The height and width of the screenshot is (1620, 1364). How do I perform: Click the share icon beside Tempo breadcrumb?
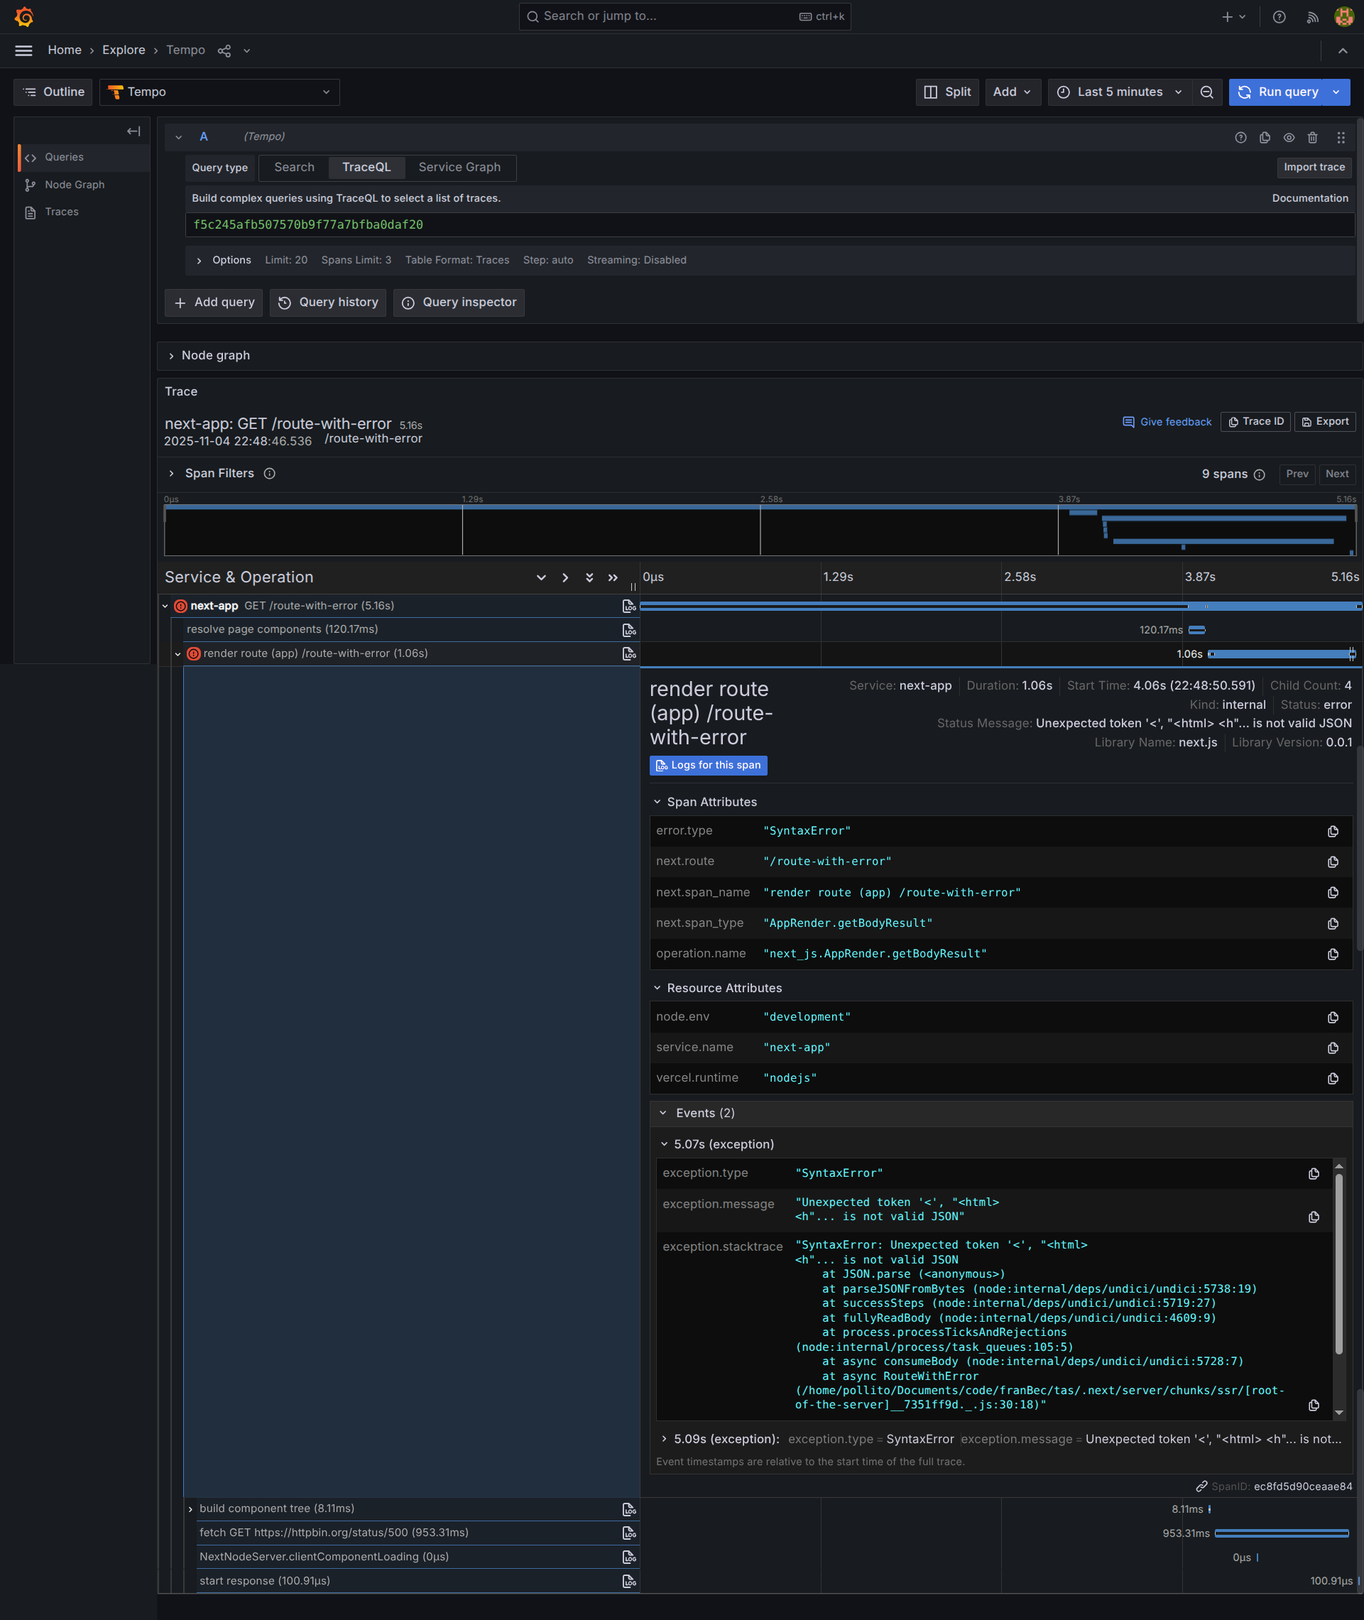(x=224, y=51)
